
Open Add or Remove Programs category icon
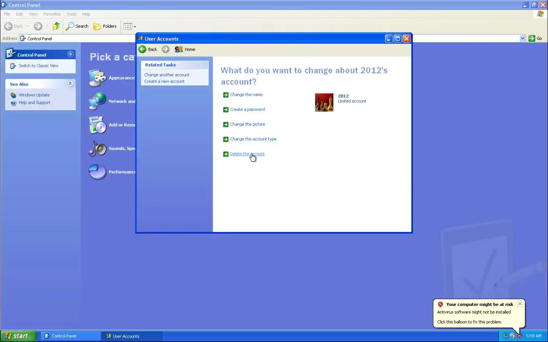(x=98, y=125)
